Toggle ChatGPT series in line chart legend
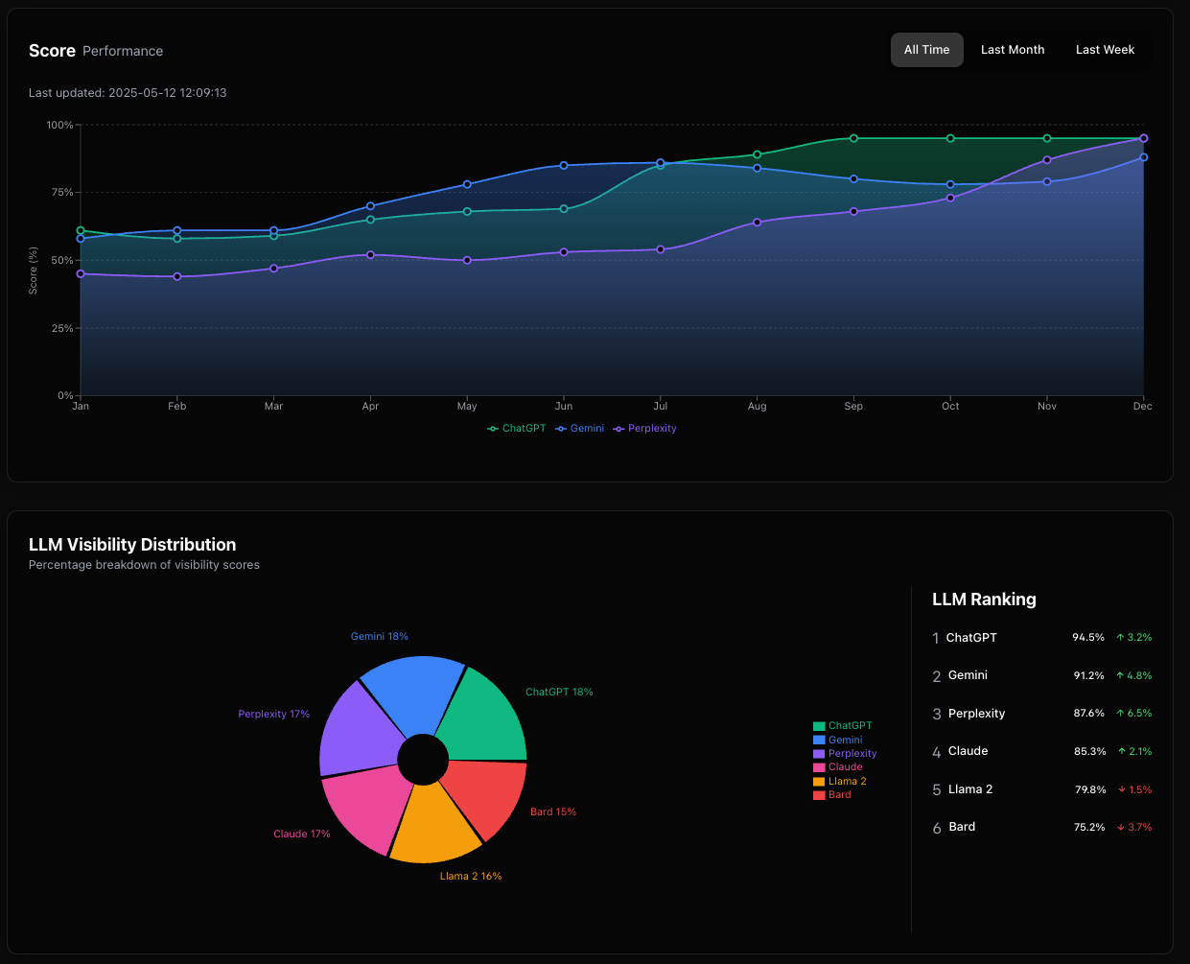This screenshot has width=1190, height=964. [x=517, y=429]
